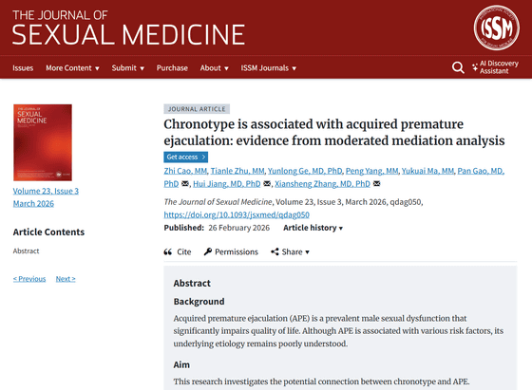
Task: Click envelope icon after Hui Jiang
Action: (267, 184)
